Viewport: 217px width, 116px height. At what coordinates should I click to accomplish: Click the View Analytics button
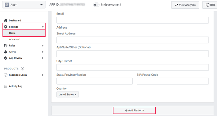click(185, 5)
